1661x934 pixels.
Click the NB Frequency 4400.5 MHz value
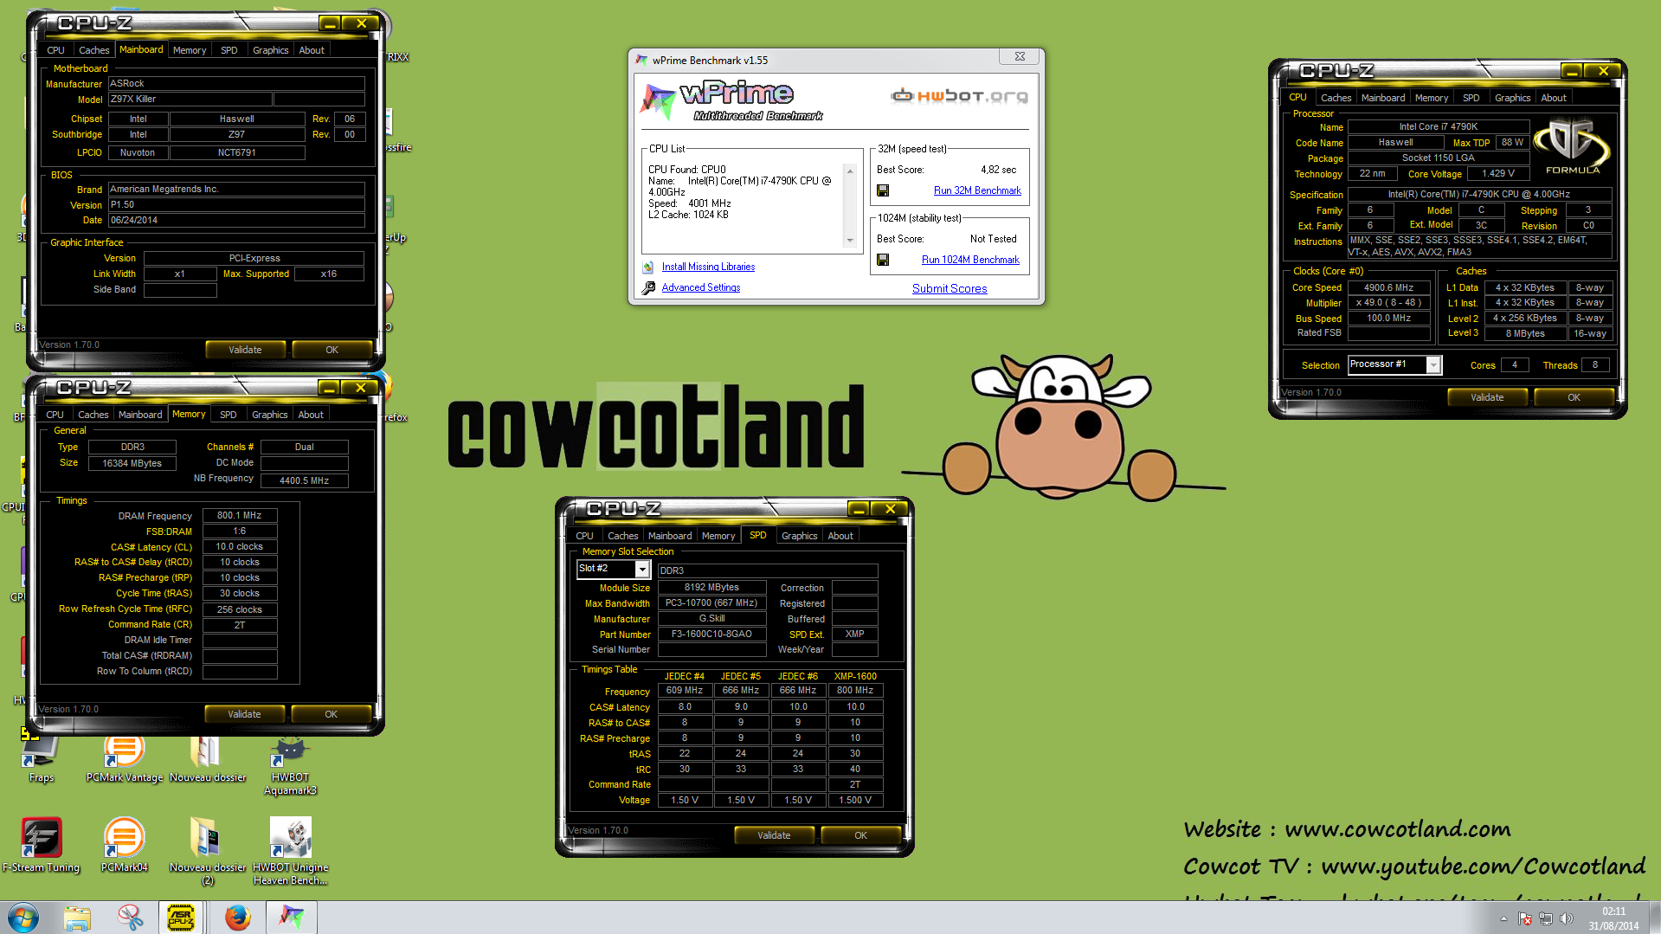point(304,480)
